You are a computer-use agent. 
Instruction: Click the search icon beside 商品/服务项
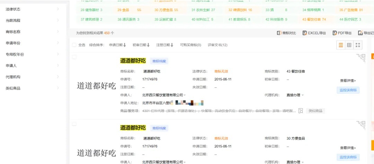coord(301,111)
